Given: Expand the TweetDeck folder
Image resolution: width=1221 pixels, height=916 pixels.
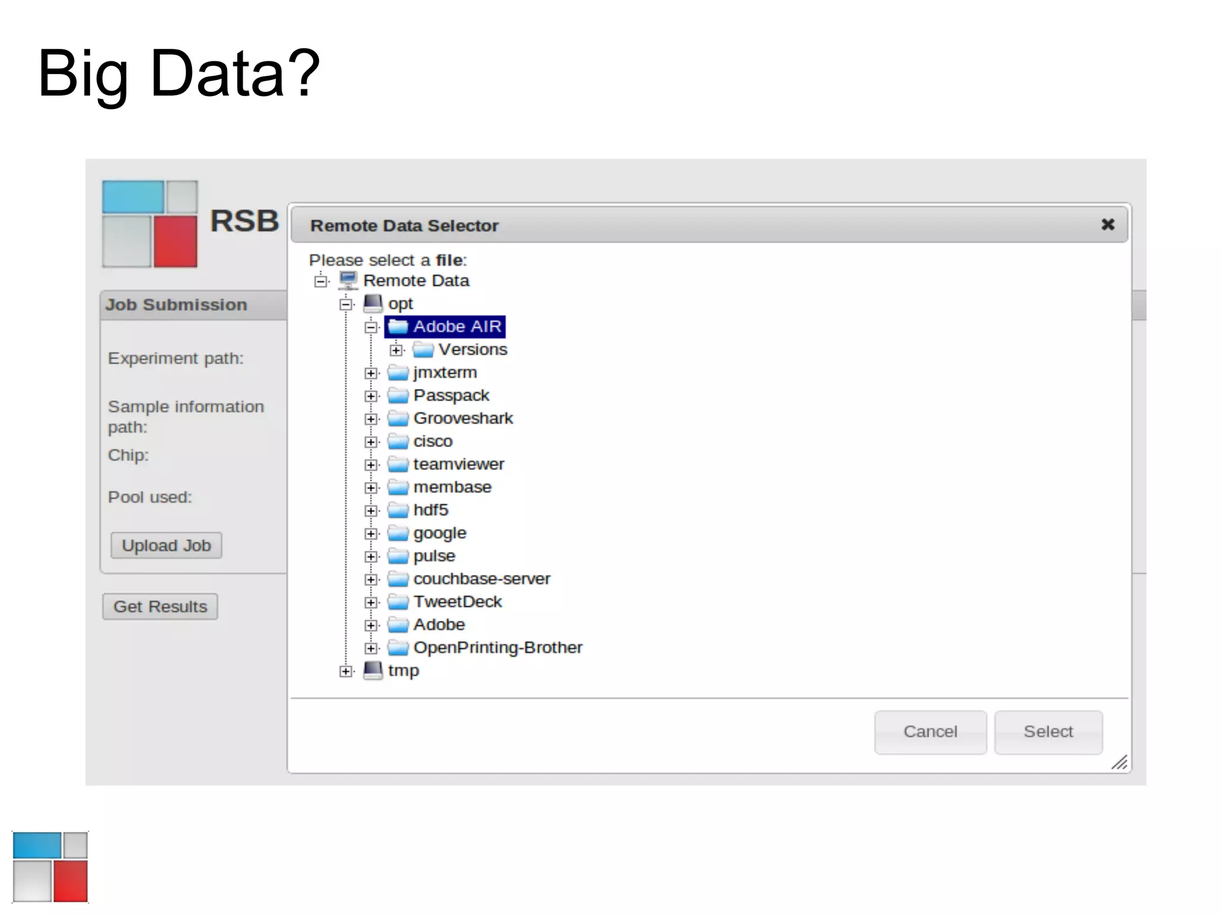Looking at the screenshot, I should 371,602.
